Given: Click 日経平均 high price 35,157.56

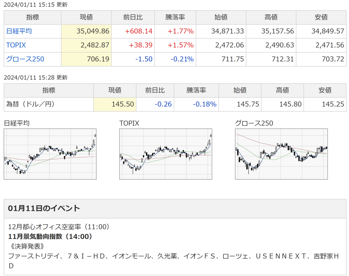Looking at the screenshot, I should click(278, 31).
